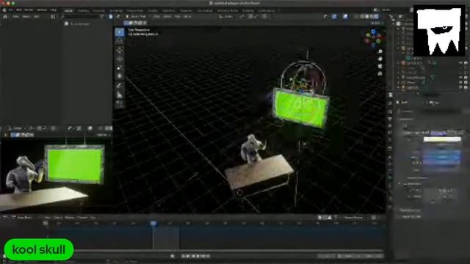Viewport: 470px width, 264px height.
Task: Click the play reversed button
Action: tap(192, 256)
